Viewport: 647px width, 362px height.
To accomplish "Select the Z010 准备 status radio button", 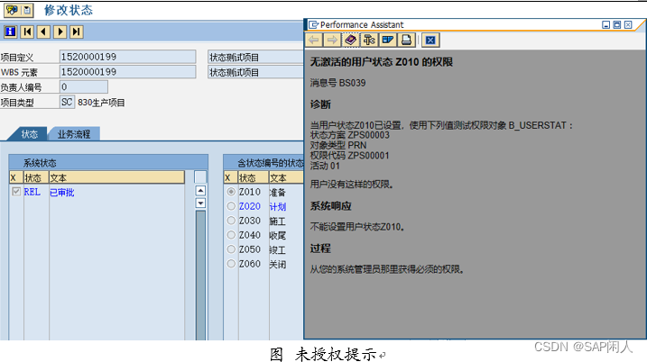I will tap(231, 192).
